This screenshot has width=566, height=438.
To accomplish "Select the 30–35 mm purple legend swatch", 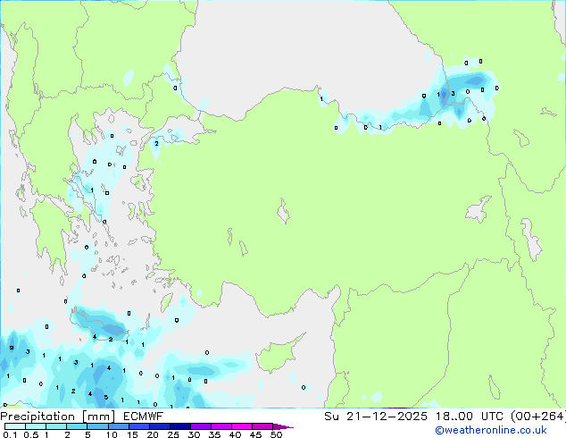I will click(201, 426).
